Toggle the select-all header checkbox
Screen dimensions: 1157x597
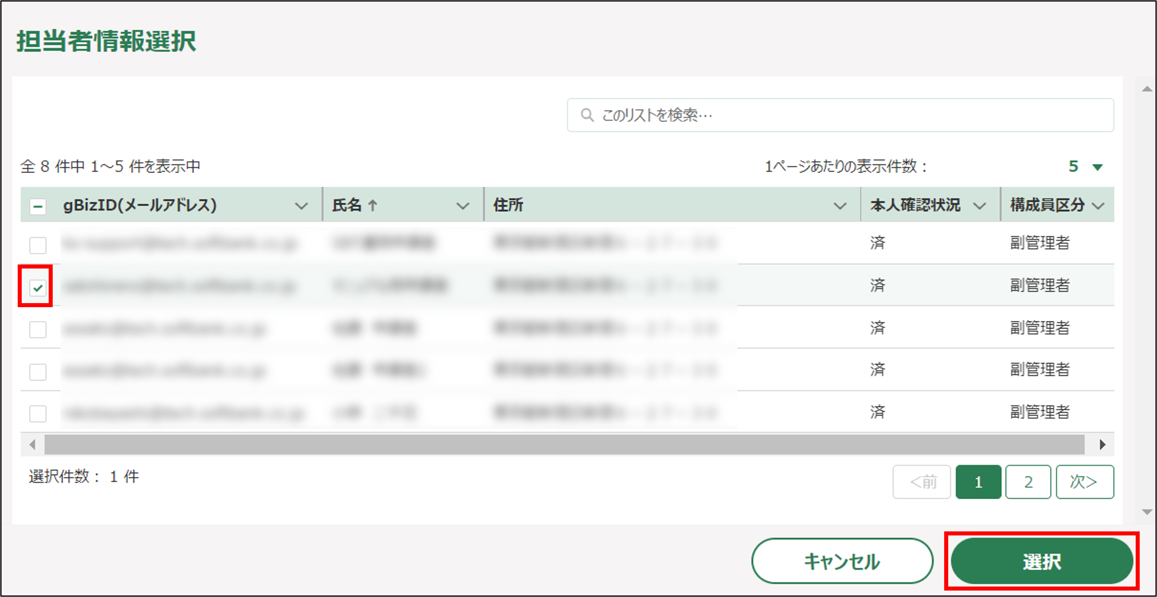pyautogui.click(x=38, y=207)
